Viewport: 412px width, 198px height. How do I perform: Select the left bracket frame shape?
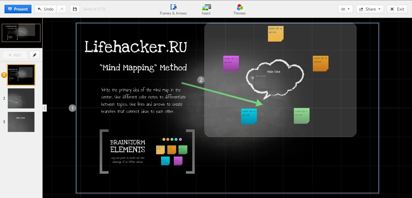click(x=104, y=152)
